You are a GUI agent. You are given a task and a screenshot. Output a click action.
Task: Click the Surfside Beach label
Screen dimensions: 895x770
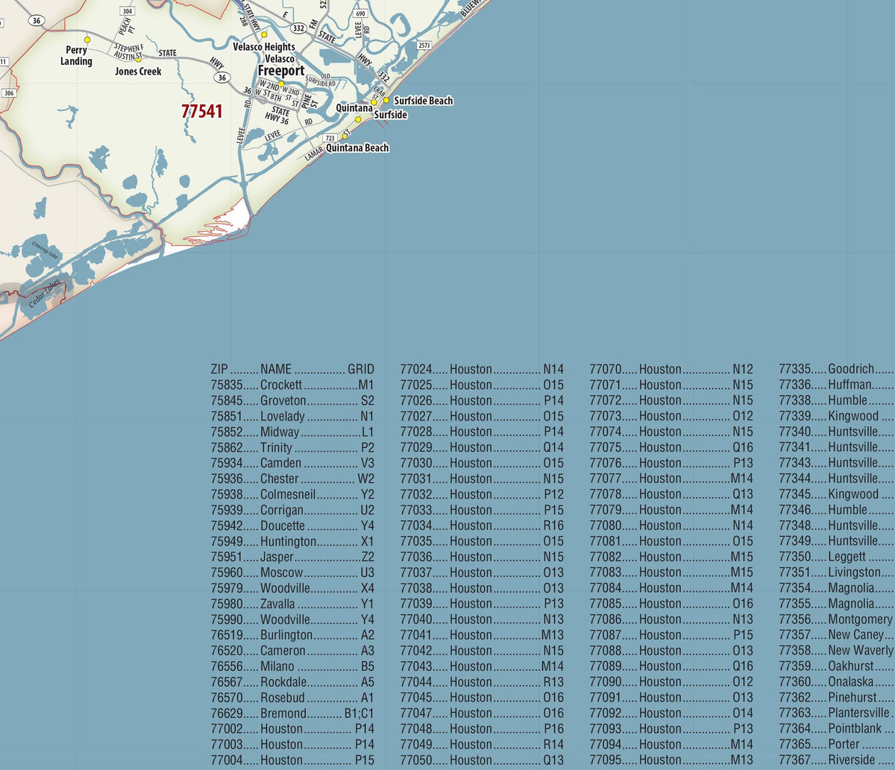[x=424, y=101]
